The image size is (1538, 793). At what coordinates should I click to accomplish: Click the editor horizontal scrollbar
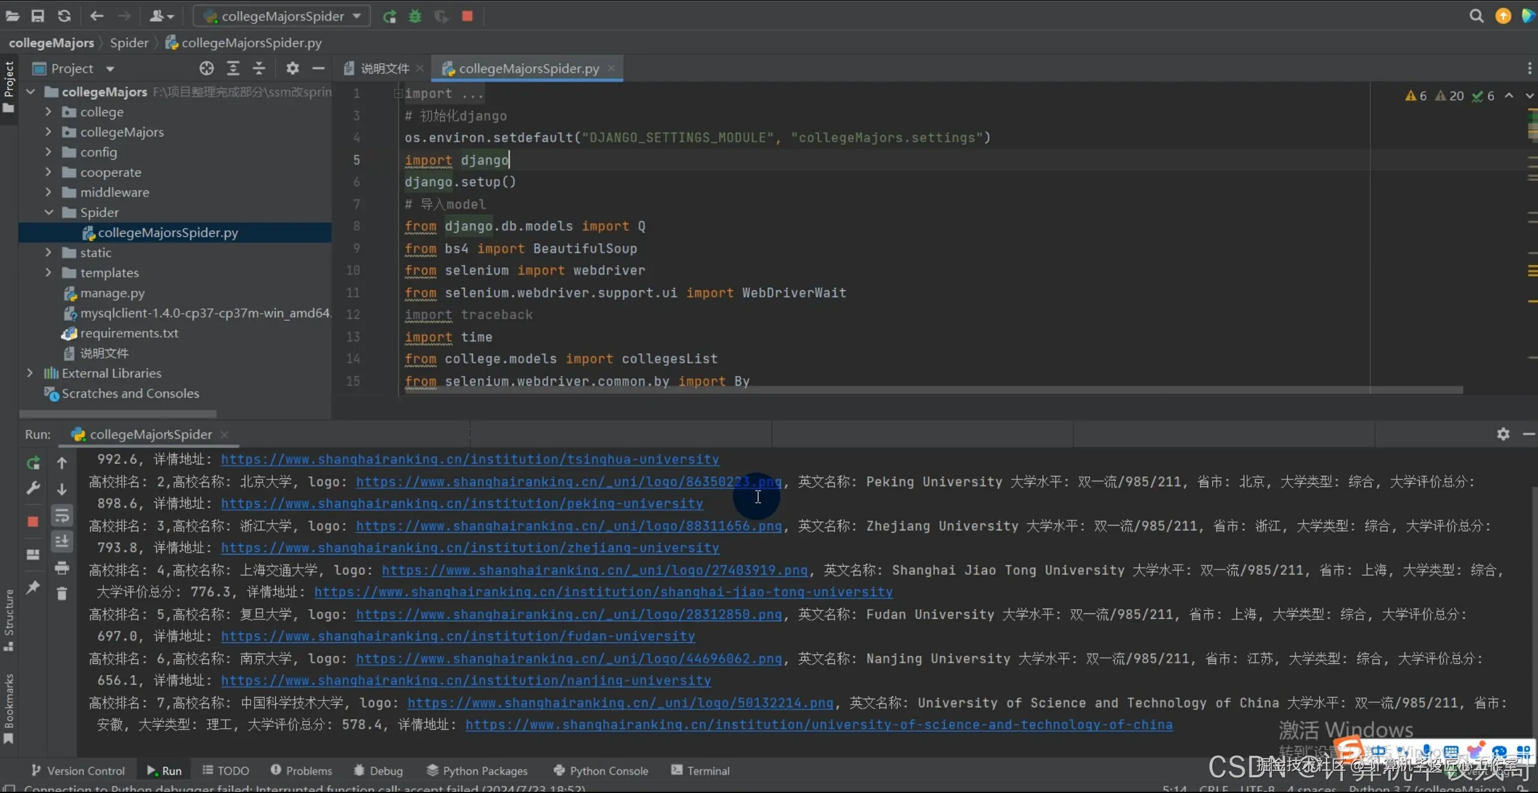click(x=934, y=390)
